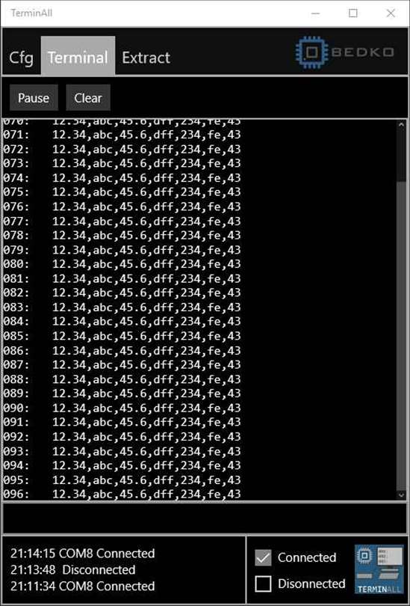Switch to the Terminal tab

[x=78, y=56]
